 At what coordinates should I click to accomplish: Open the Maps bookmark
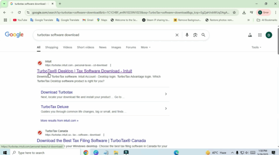[x=102, y=20]
